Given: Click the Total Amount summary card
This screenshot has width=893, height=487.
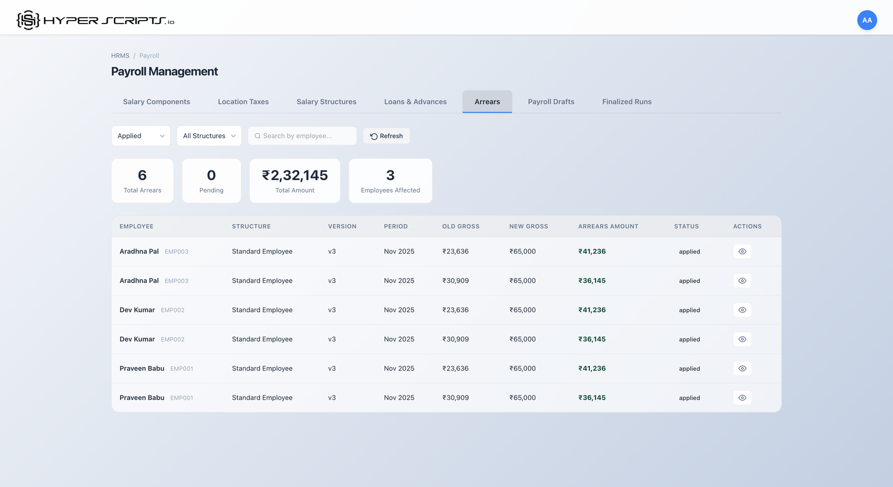Looking at the screenshot, I should click(x=295, y=181).
